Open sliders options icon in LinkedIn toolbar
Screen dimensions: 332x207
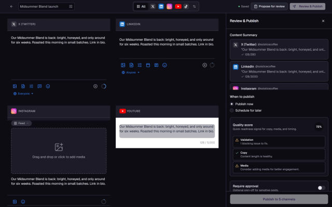click(140, 65)
